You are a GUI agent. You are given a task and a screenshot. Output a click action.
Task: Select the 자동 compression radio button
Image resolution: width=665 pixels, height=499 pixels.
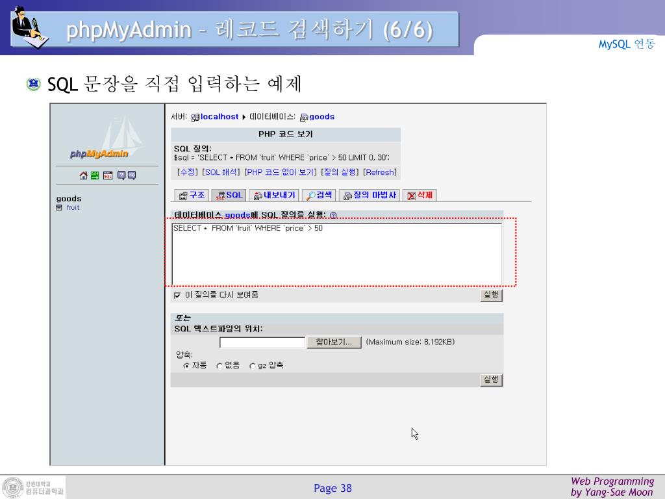pos(186,366)
